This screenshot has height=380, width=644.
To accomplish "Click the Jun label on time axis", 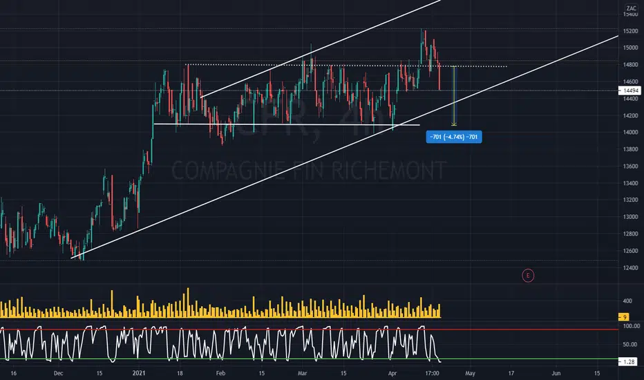I will pyautogui.click(x=556, y=373).
